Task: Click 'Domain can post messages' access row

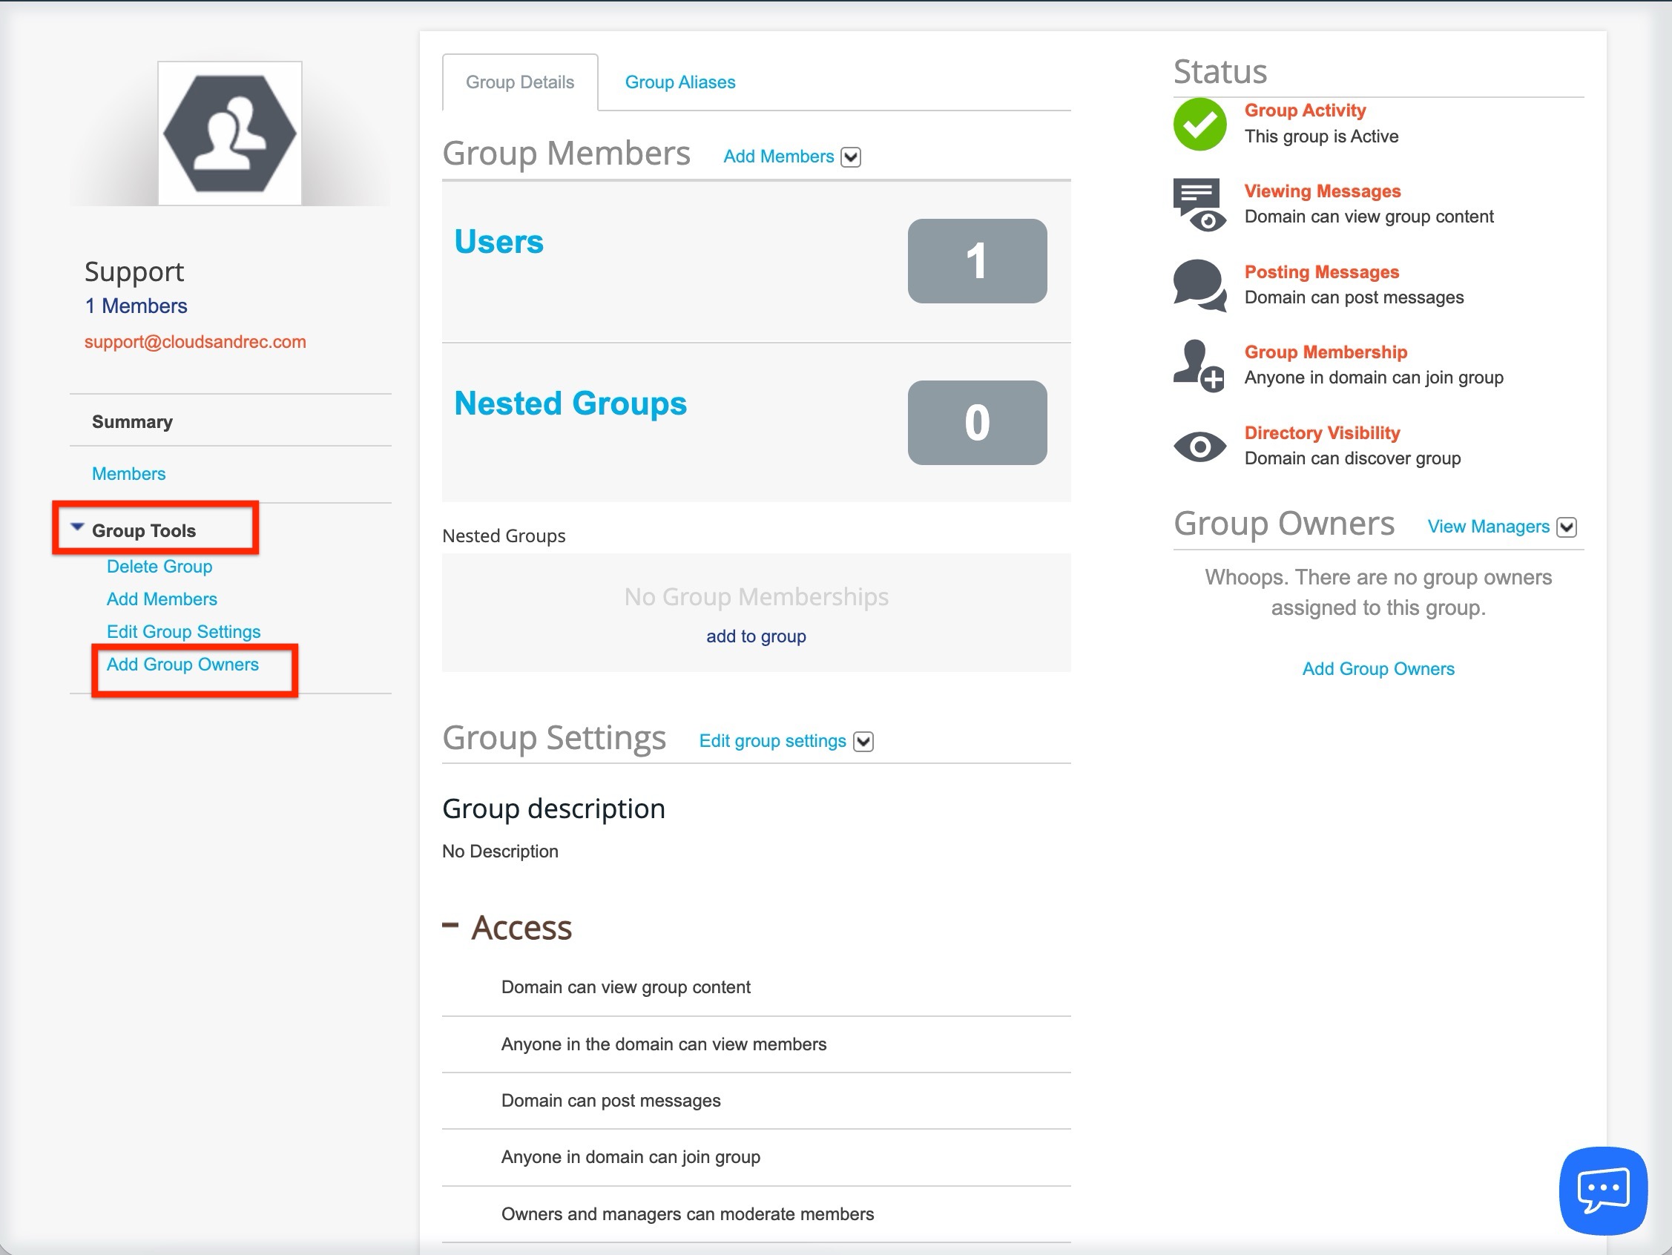Action: (610, 1101)
